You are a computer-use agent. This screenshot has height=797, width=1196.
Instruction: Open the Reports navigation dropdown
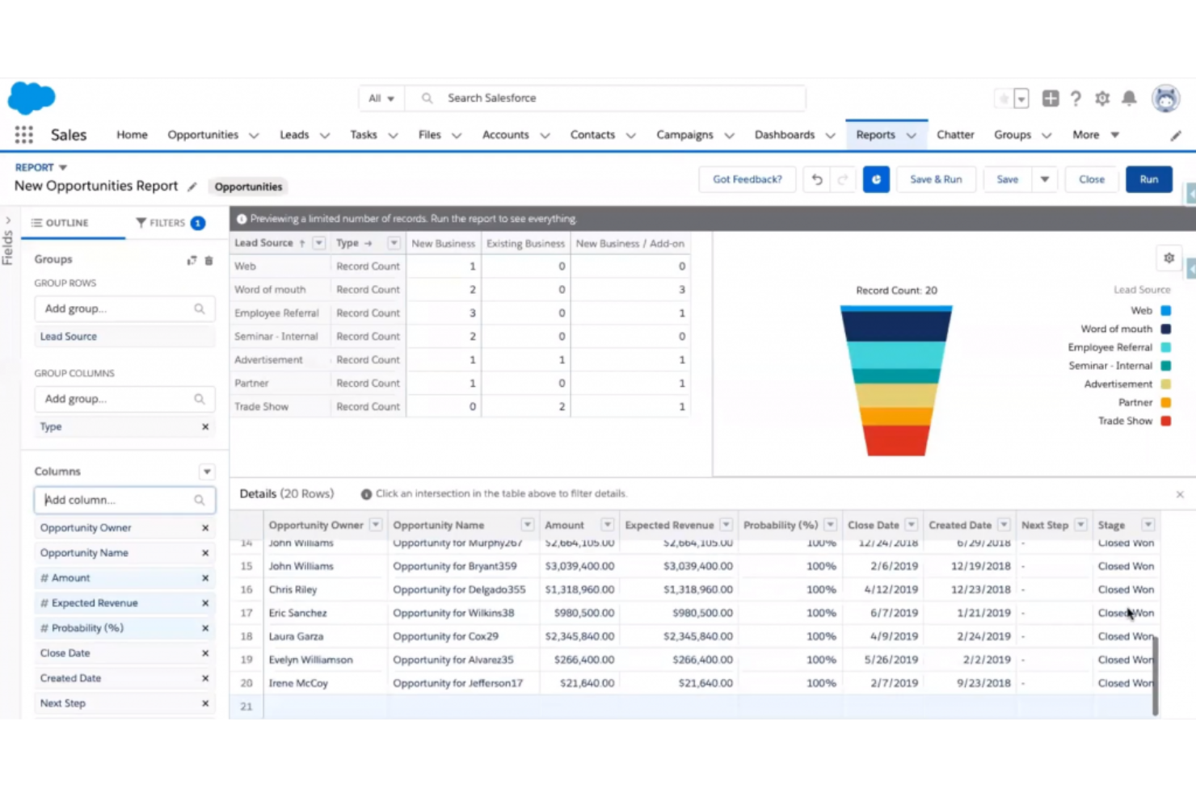(x=912, y=135)
